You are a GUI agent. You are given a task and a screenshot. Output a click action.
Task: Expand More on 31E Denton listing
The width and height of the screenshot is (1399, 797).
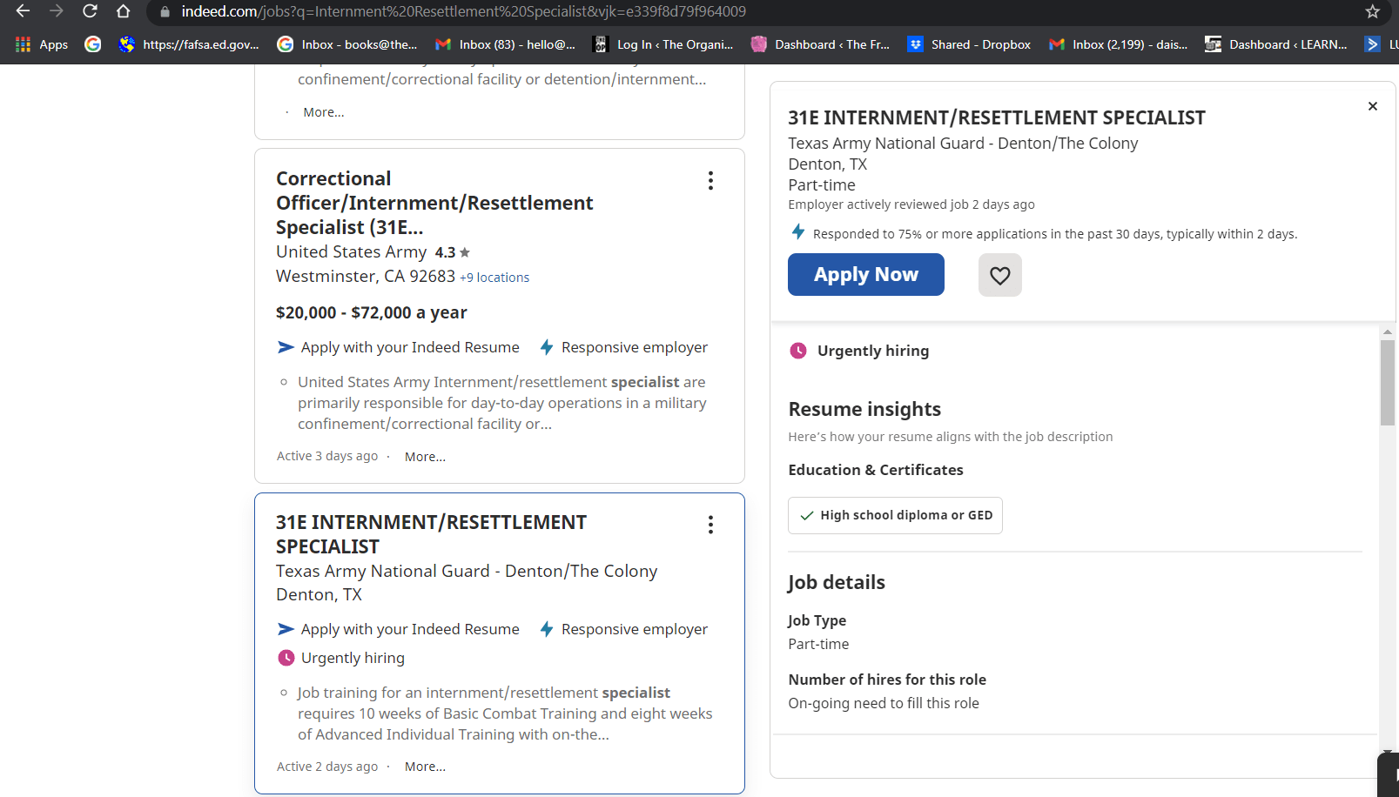(x=425, y=767)
